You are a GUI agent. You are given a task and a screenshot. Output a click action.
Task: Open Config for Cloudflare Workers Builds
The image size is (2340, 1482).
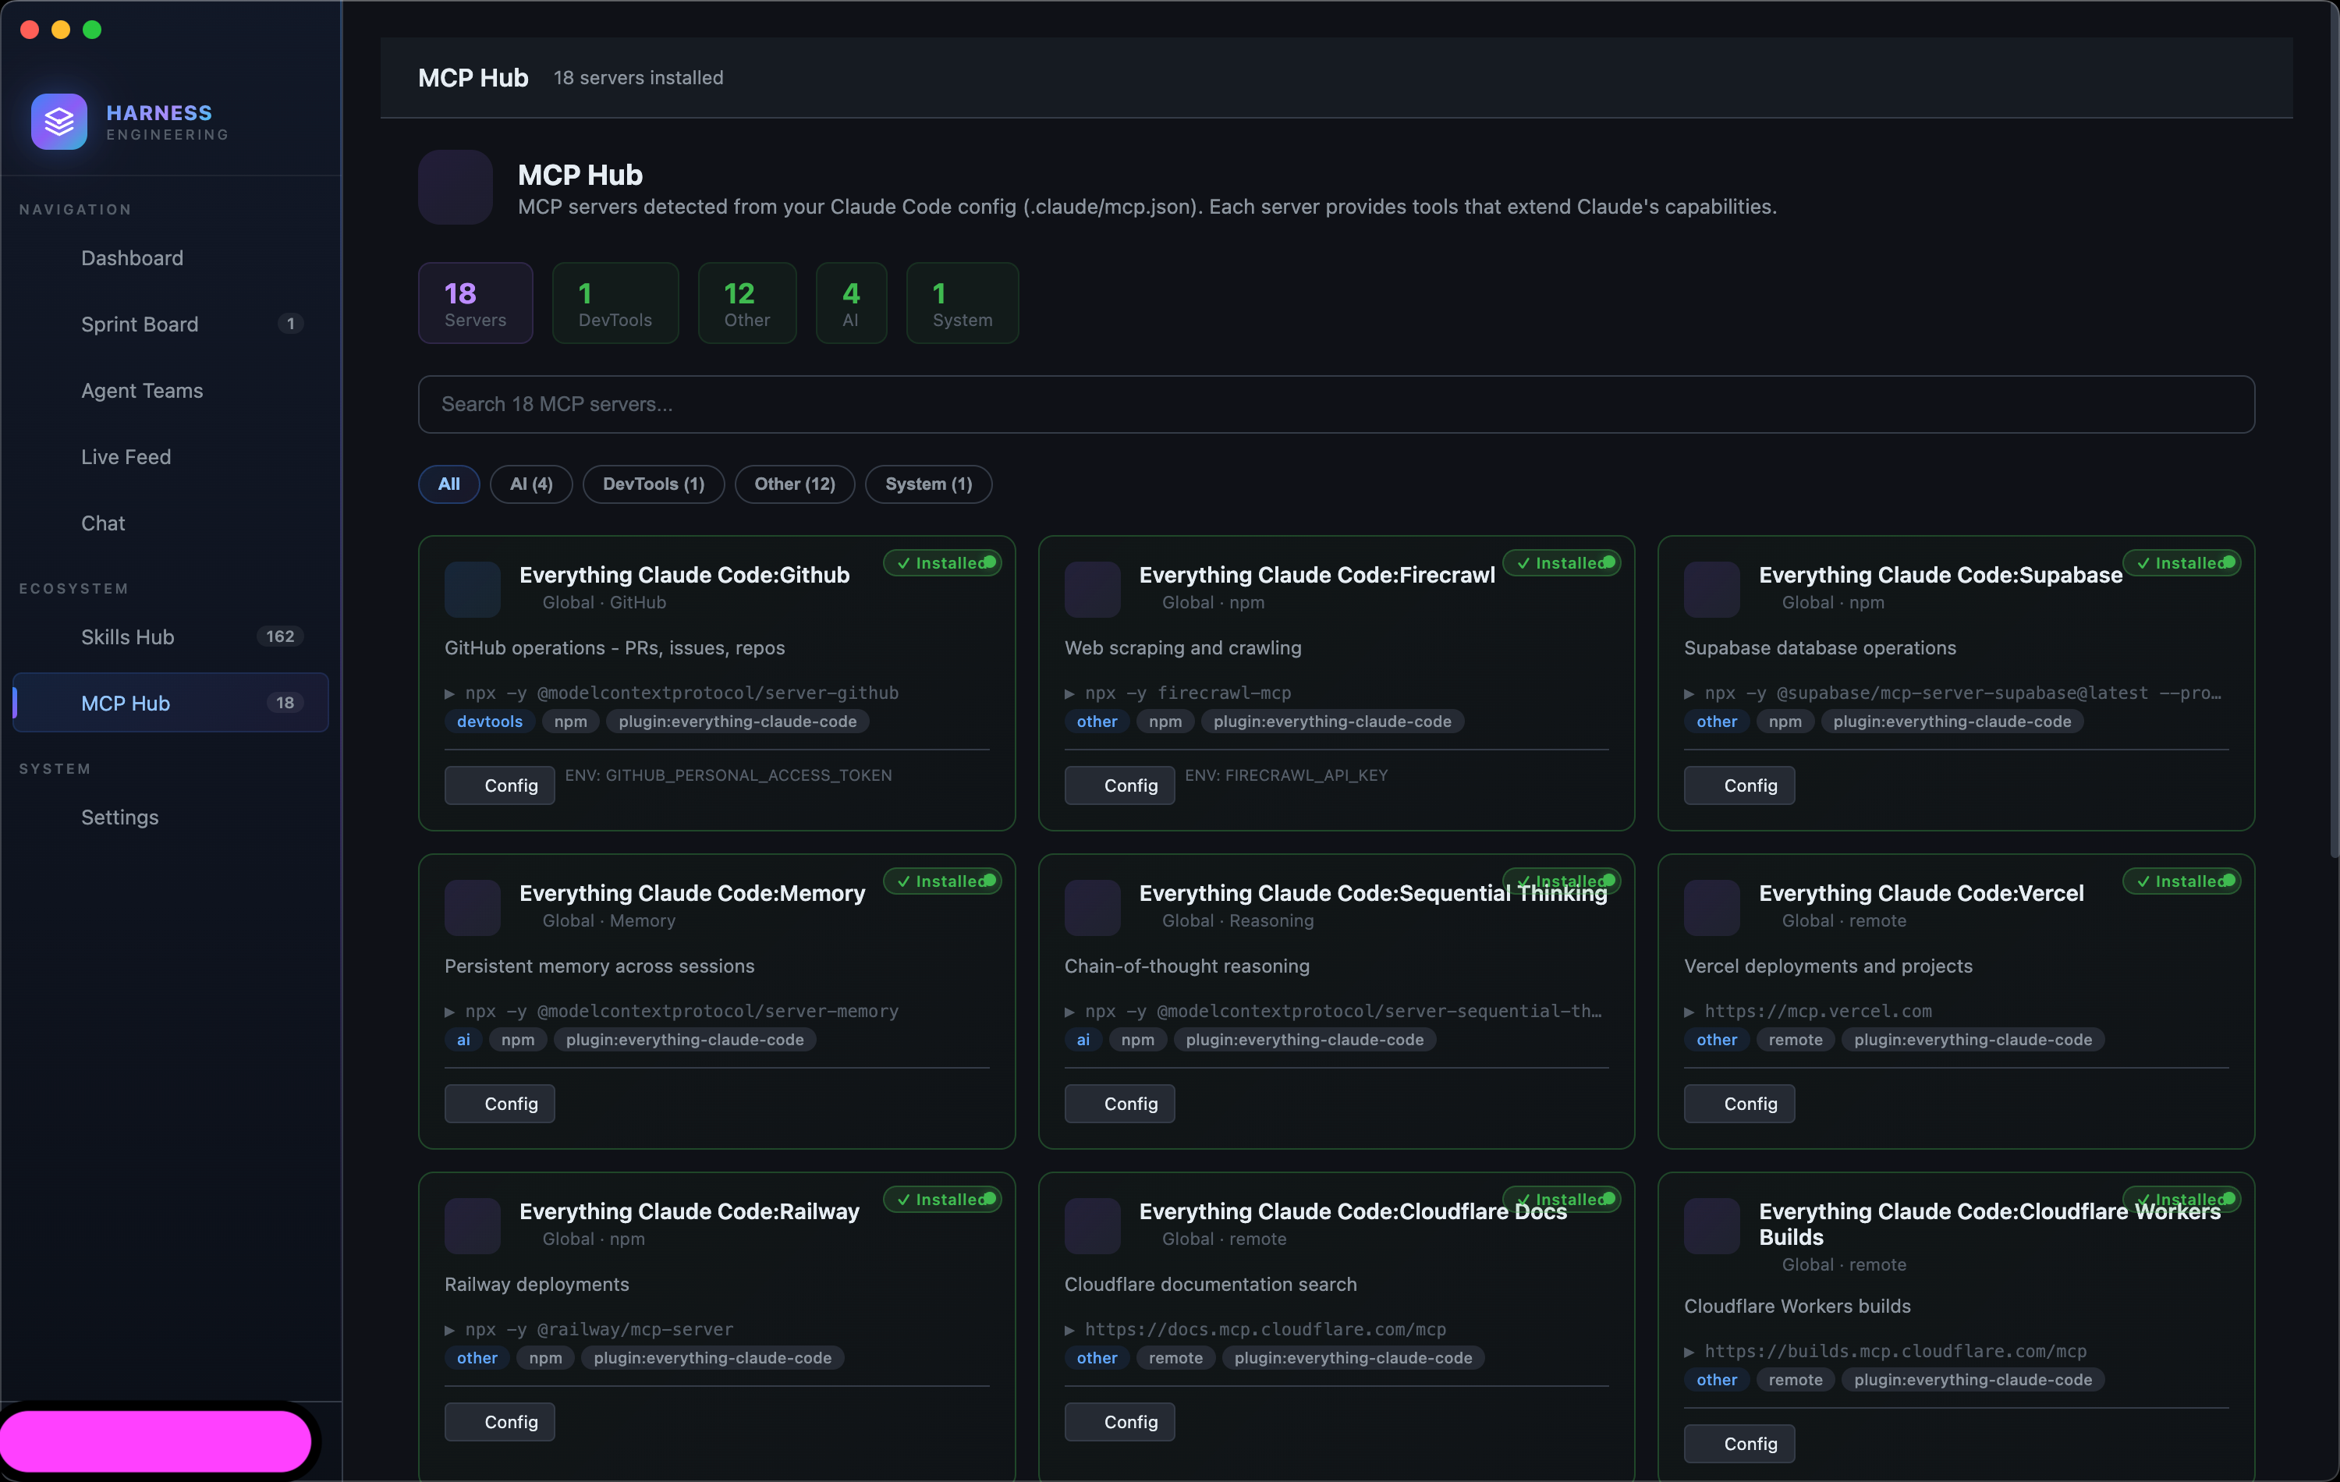tap(1739, 1444)
